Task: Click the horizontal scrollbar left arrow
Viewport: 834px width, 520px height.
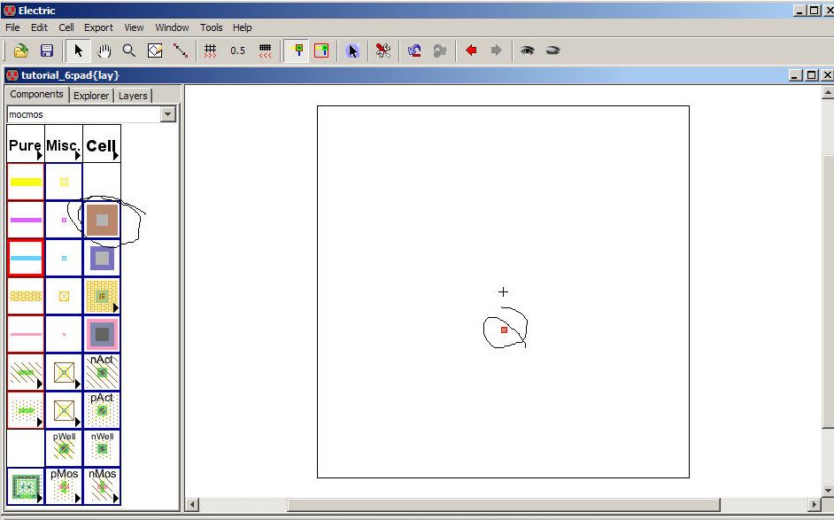Action: coord(193,505)
